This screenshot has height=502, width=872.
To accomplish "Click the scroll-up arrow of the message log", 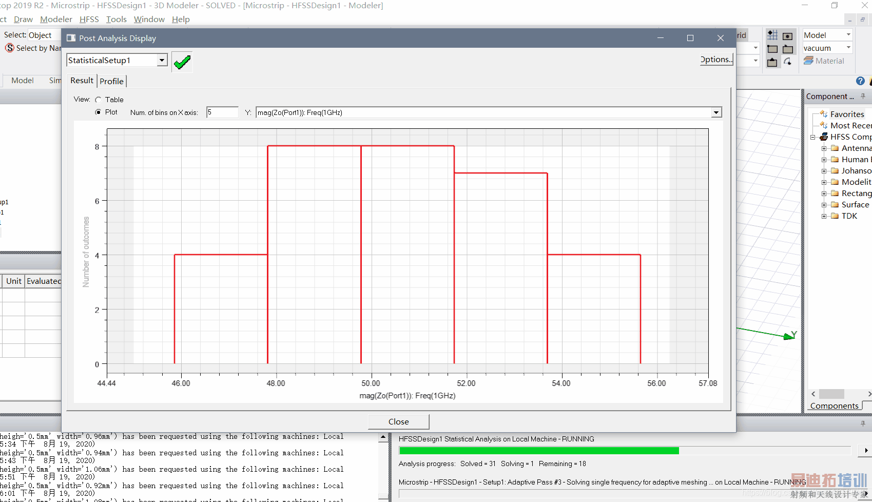I will coord(383,437).
